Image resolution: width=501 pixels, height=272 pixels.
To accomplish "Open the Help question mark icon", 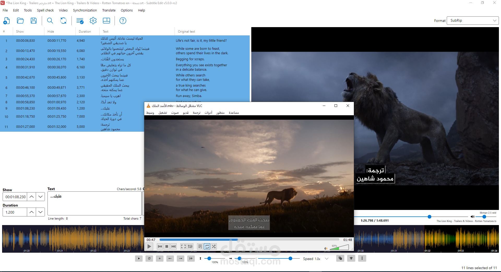I will (123, 21).
